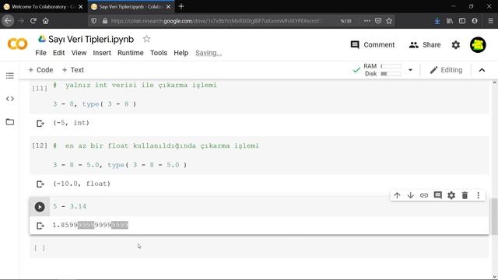Open the Files folder sidebar icon
The width and height of the screenshot is (498, 280).
pos(10,122)
